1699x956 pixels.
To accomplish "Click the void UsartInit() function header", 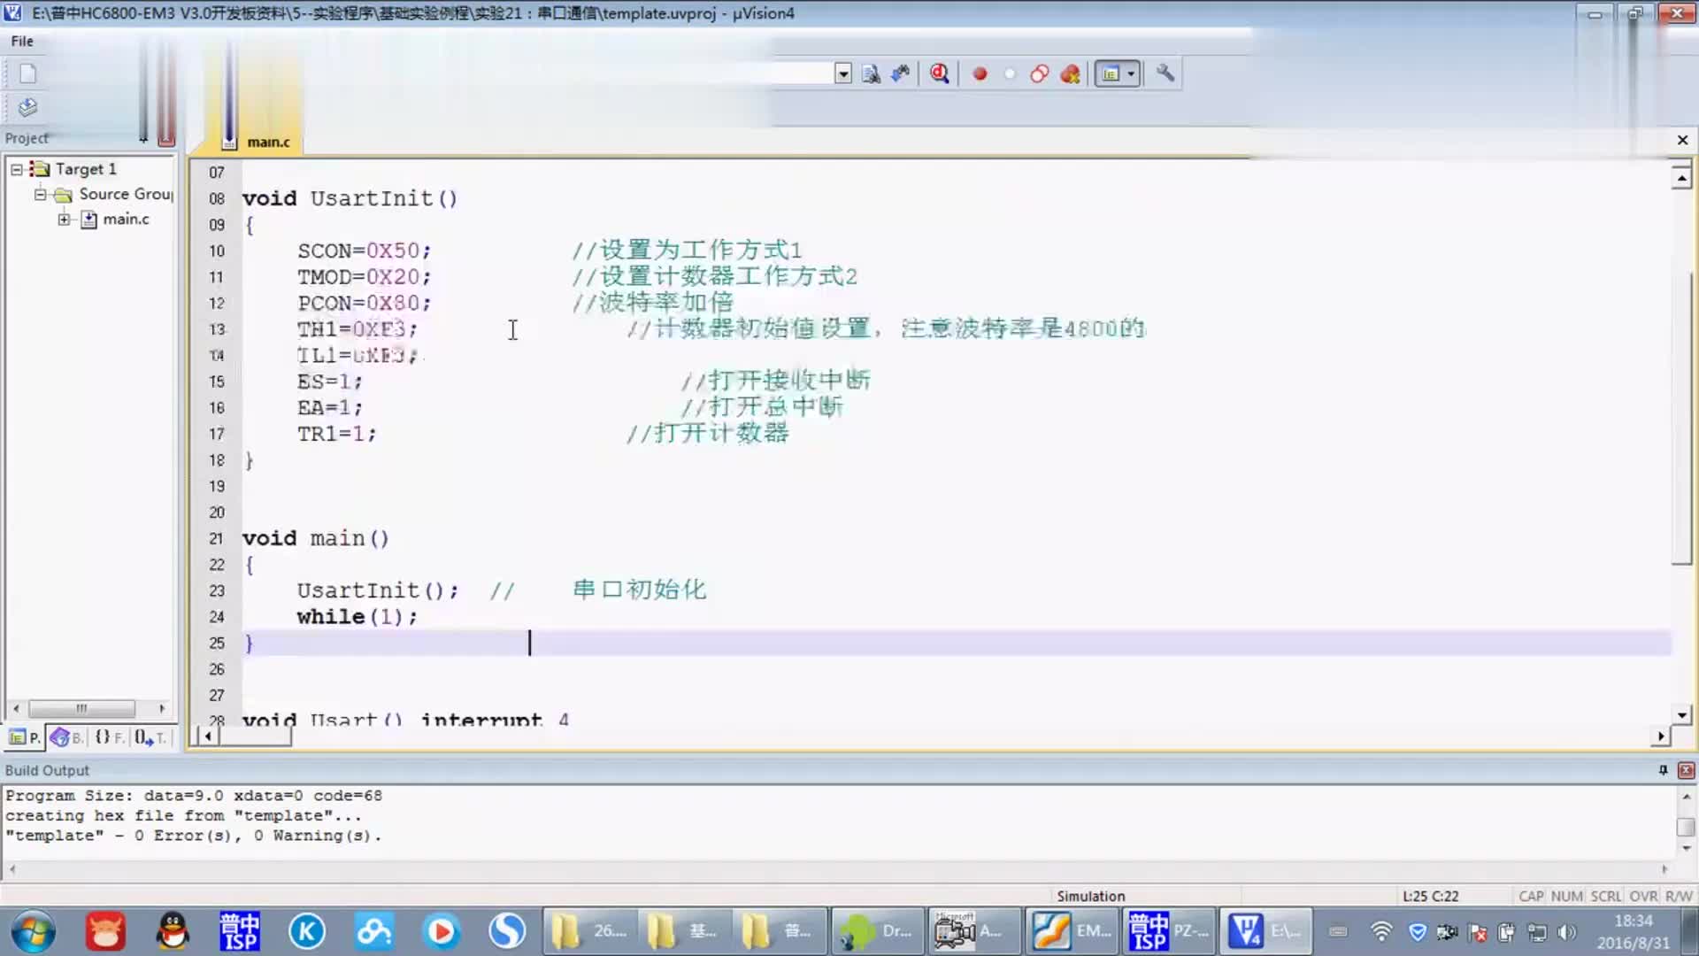I will [350, 198].
